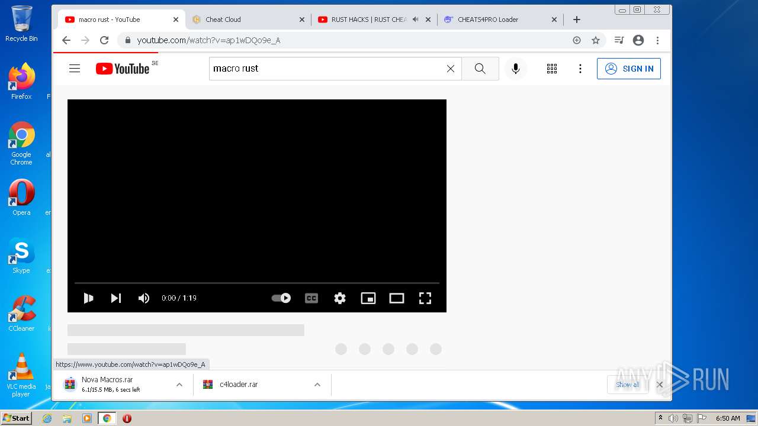Select the Firefox desktop shortcut
Screen dimensions: 758x426
pyautogui.click(x=21, y=81)
